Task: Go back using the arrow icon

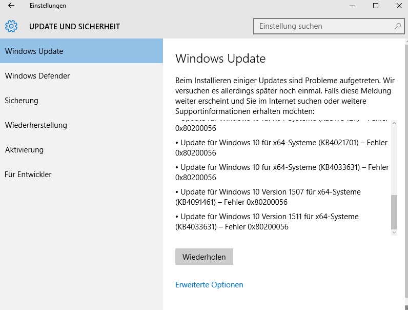Action: 11,6
